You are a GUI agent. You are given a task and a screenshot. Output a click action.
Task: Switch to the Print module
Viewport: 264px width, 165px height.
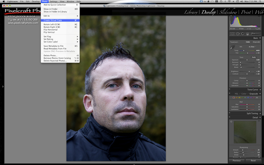[x=246, y=12]
